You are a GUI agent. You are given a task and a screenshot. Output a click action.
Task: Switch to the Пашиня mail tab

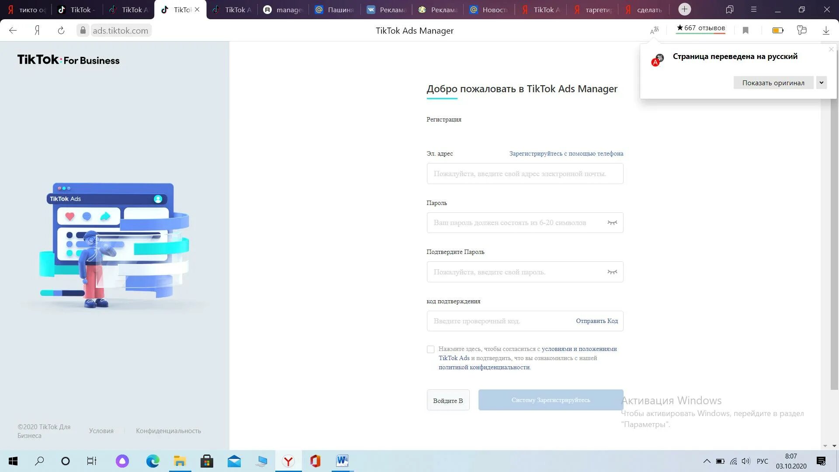(335, 10)
